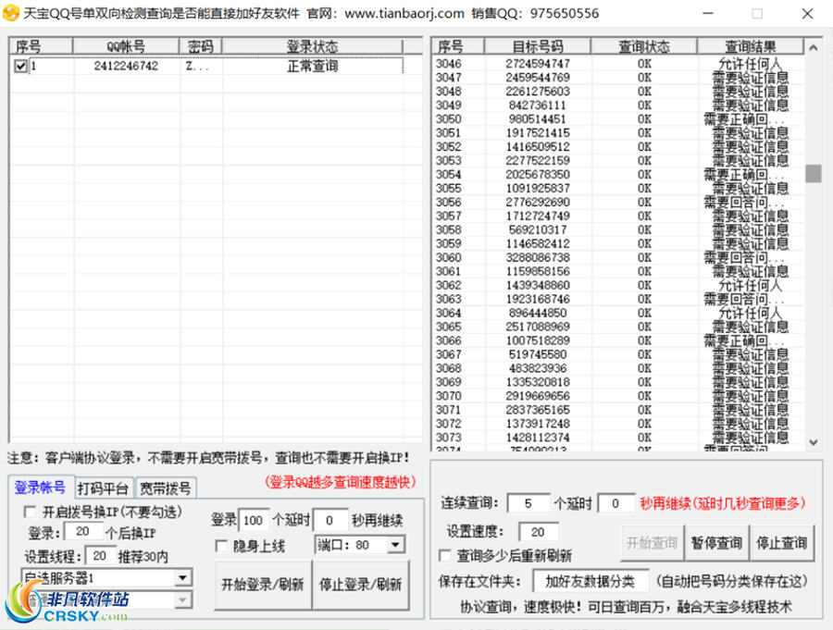
Task: Switch to 打码平台 tab
Action: (x=103, y=488)
